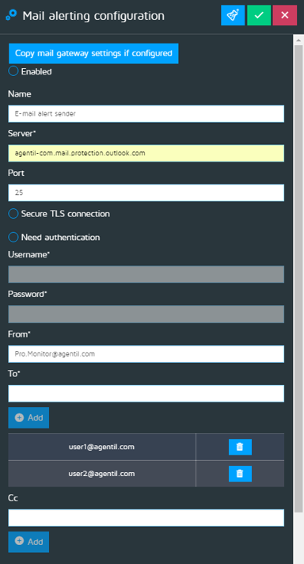304x564 pixels.
Task: Click the vertical scrollbar thumb
Action: click(298, 279)
